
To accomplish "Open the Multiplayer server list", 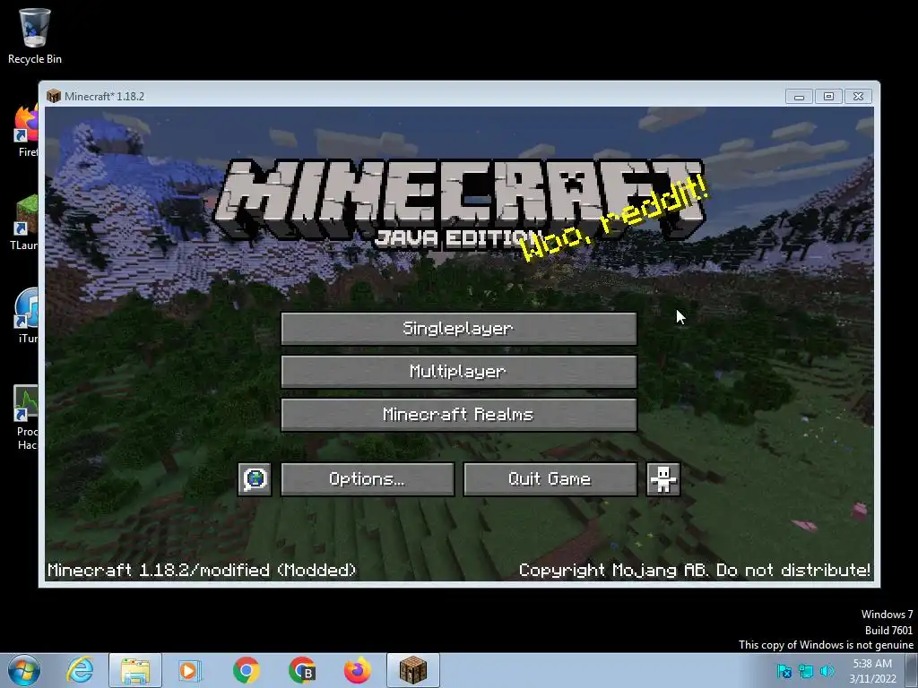I will 458,372.
